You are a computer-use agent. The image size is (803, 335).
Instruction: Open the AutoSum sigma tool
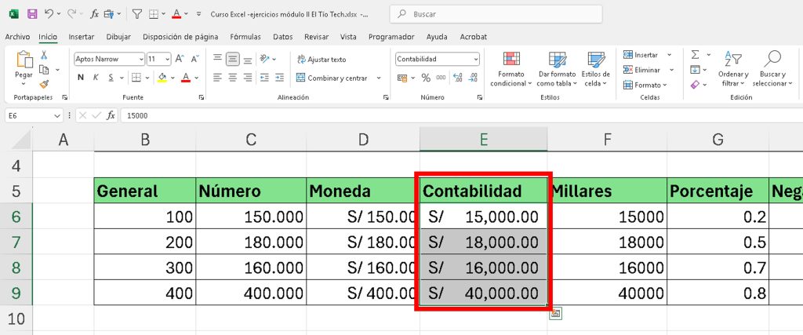pyautogui.click(x=695, y=55)
